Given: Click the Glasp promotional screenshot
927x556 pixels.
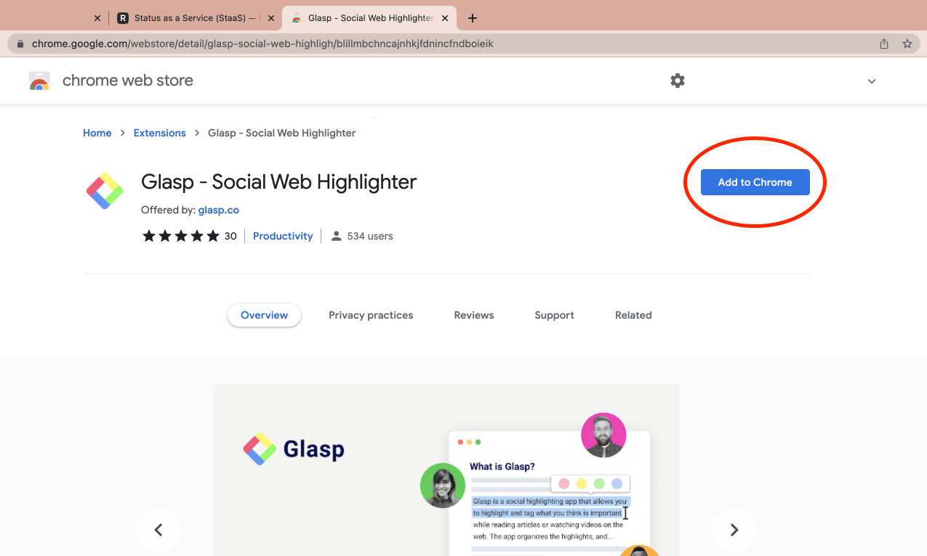Looking at the screenshot, I should (446, 470).
